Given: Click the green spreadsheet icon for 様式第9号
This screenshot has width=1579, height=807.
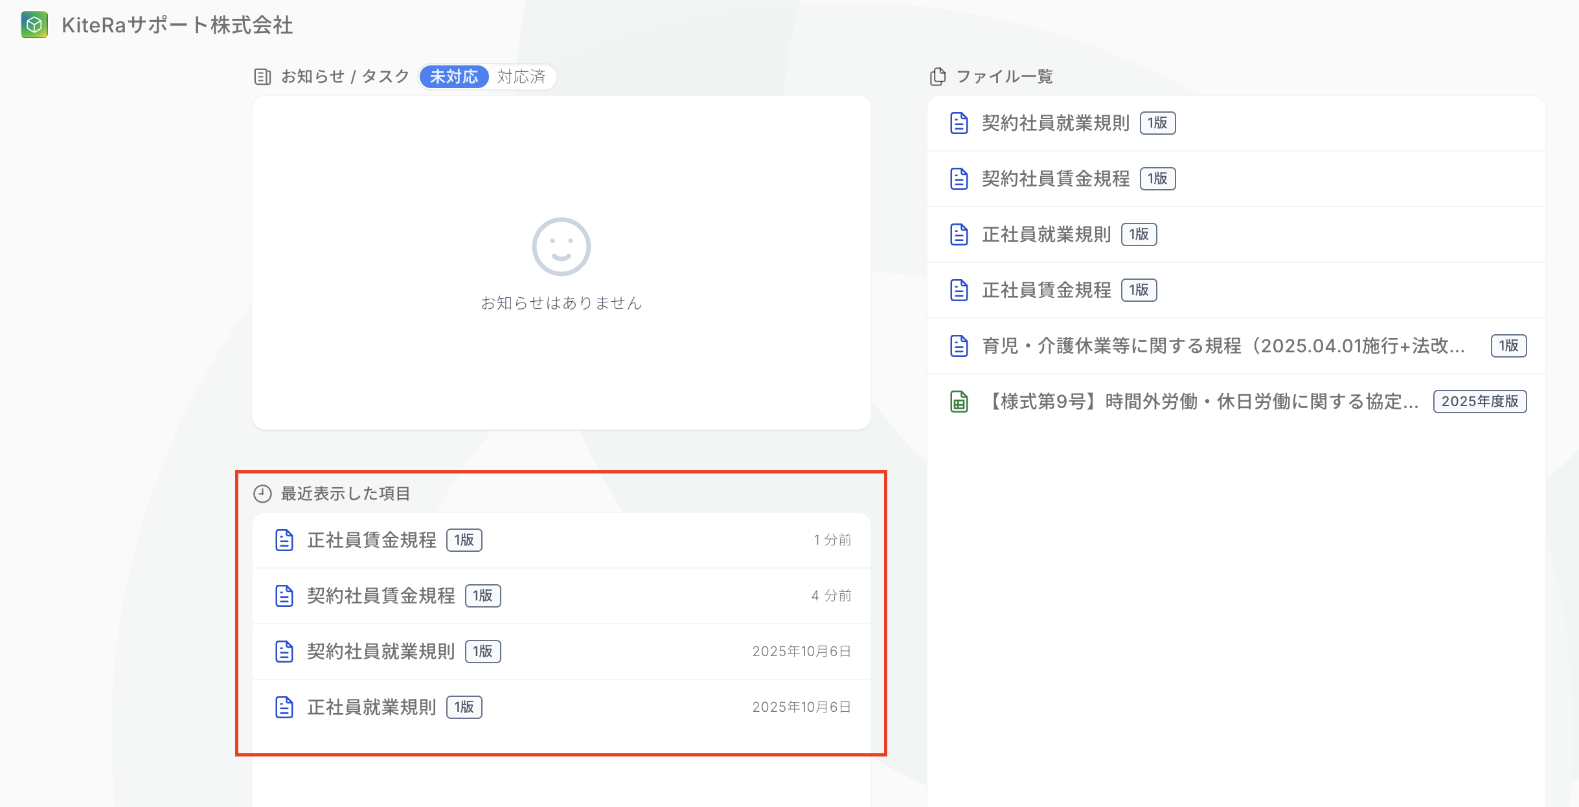Looking at the screenshot, I should tap(959, 402).
